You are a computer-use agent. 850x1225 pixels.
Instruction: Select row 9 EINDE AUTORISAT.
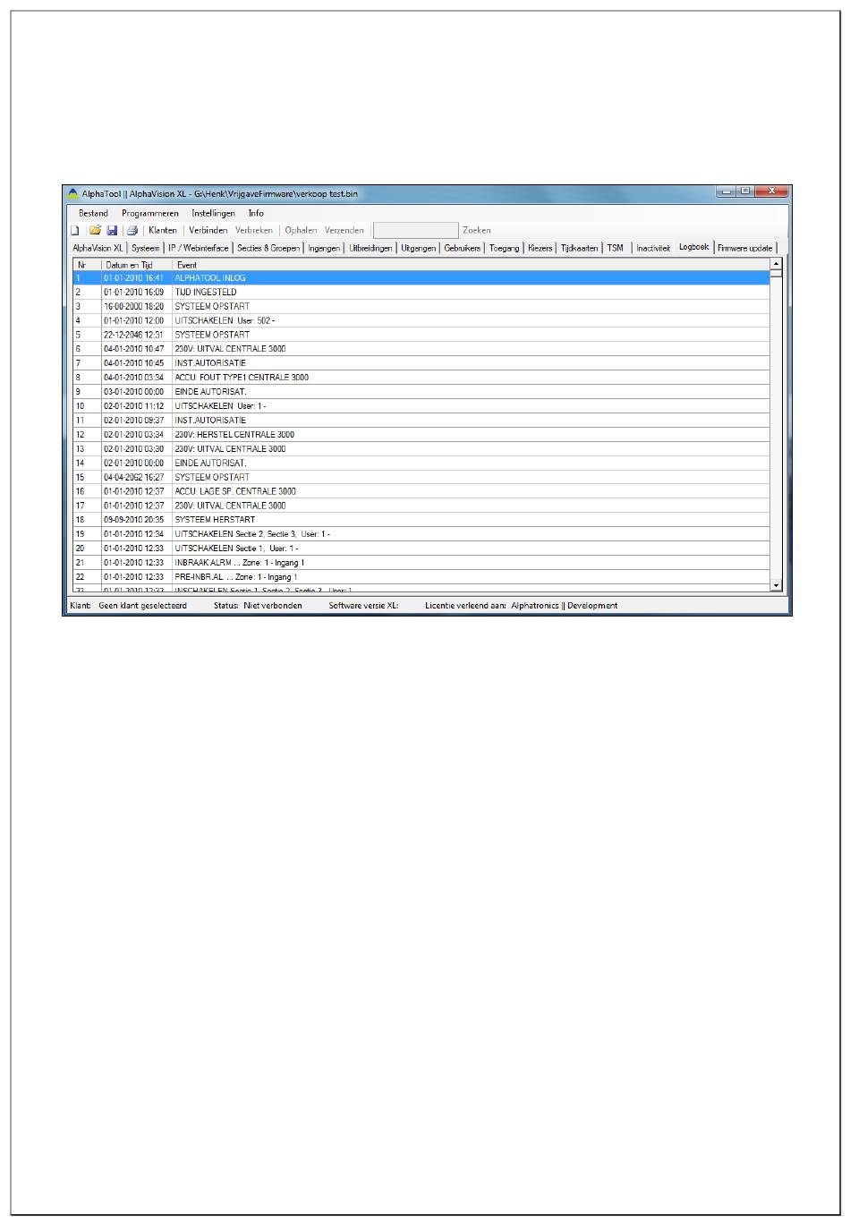(421, 392)
